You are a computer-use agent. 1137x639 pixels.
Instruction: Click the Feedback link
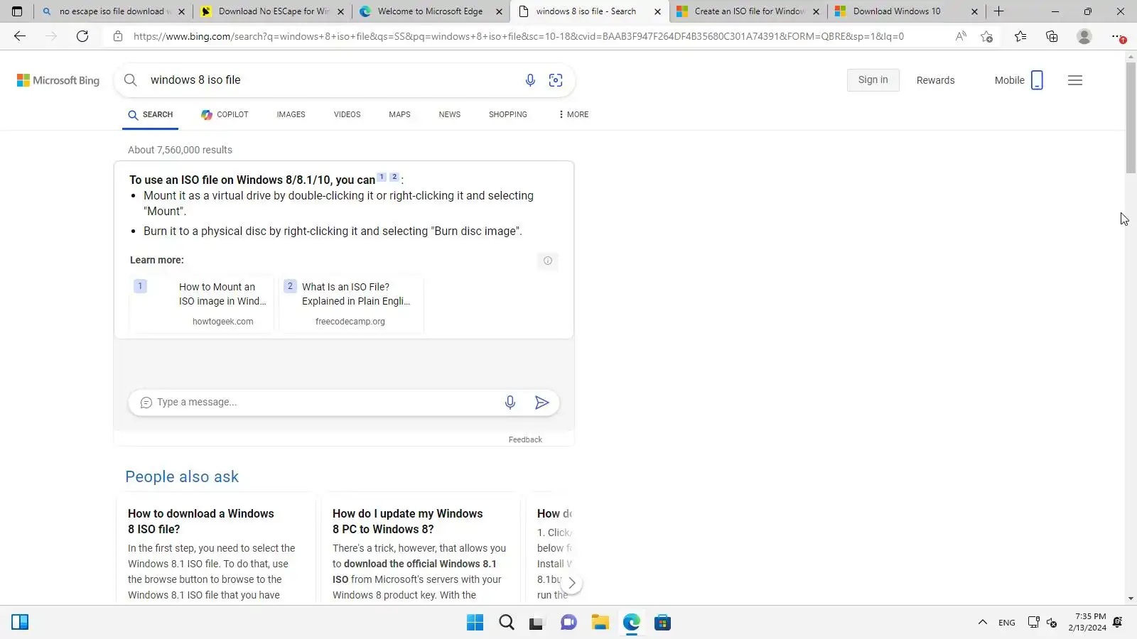pos(525,439)
